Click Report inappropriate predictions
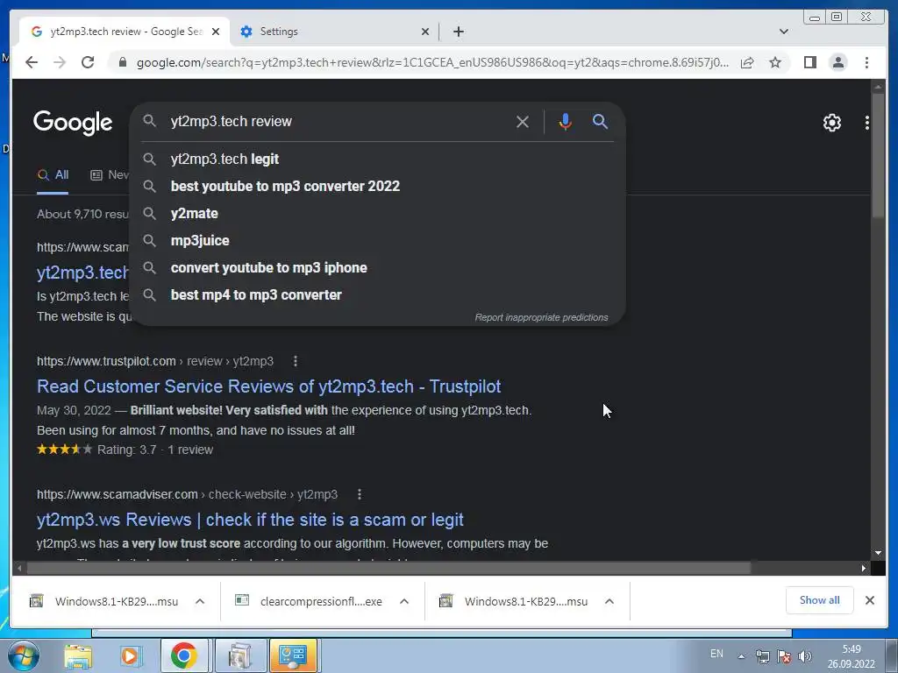This screenshot has width=898, height=673. pyautogui.click(x=541, y=317)
